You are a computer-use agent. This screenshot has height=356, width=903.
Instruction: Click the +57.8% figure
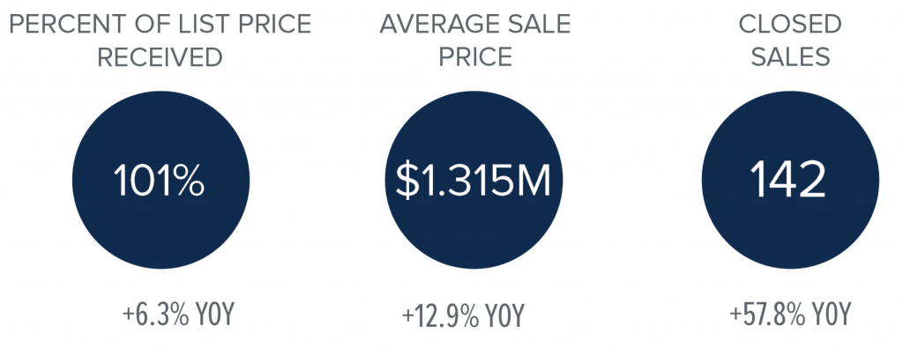point(767,315)
